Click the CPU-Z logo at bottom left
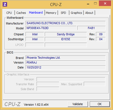Image resolution: width=113 pixels, height=110 pixels. pos(12,104)
